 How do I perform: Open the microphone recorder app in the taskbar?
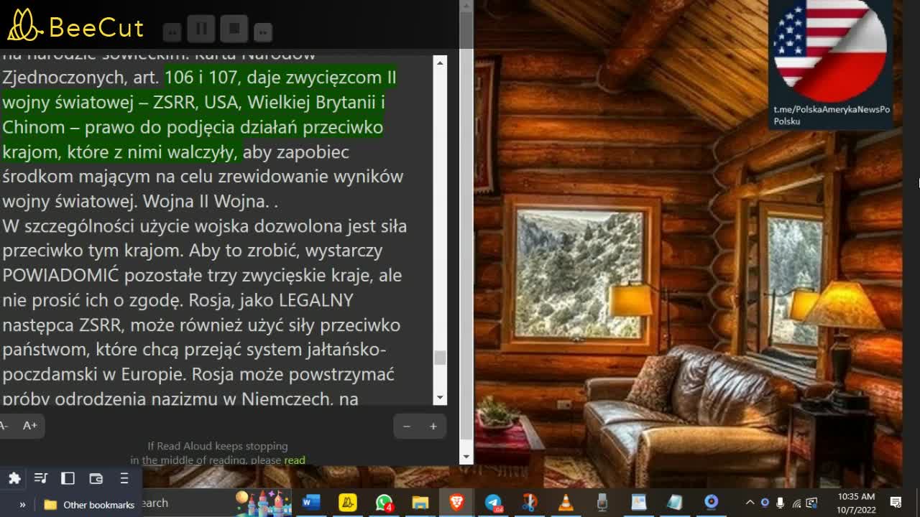click(x=602, y=503)
